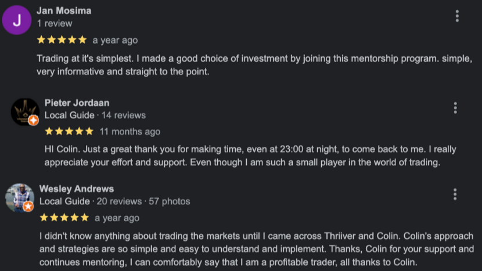Click "11 months ago" timestamp on Pieter's review
Image resolution: width=482 pixels, height=271 pixels.
130,132
